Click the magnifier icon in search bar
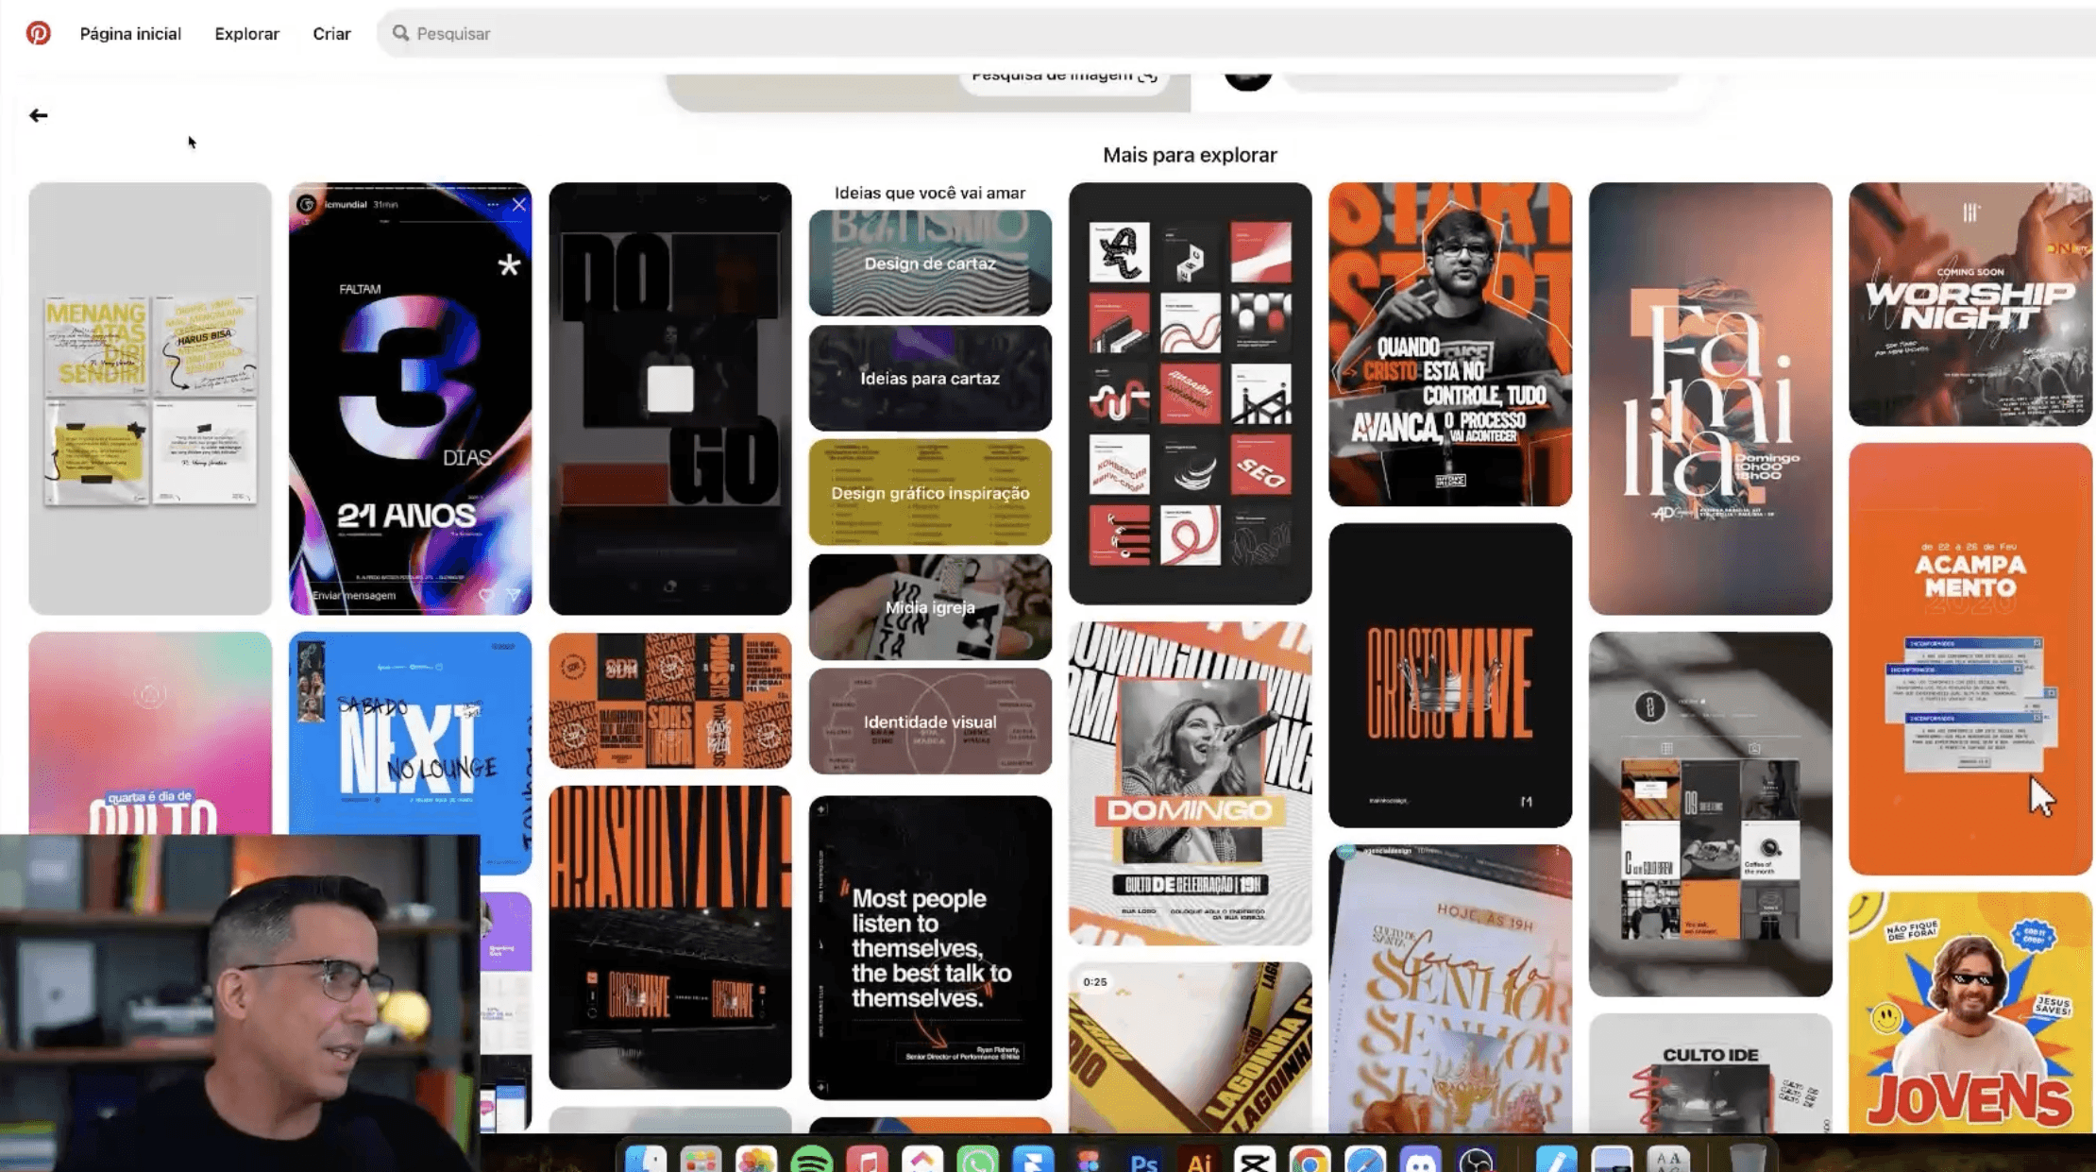This screenshot has width=2096, height=1172. tap(400, 33)
